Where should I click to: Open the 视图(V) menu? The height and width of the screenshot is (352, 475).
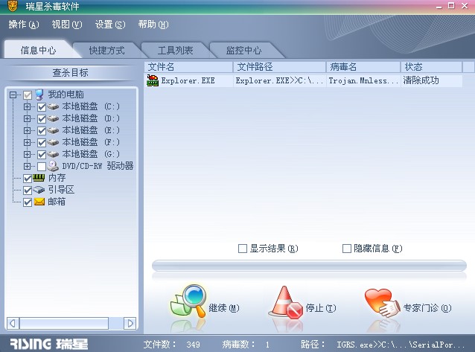pos(67,25)
